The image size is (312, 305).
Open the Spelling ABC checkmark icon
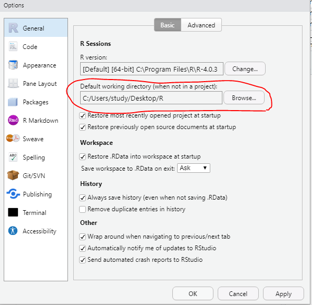13,157
